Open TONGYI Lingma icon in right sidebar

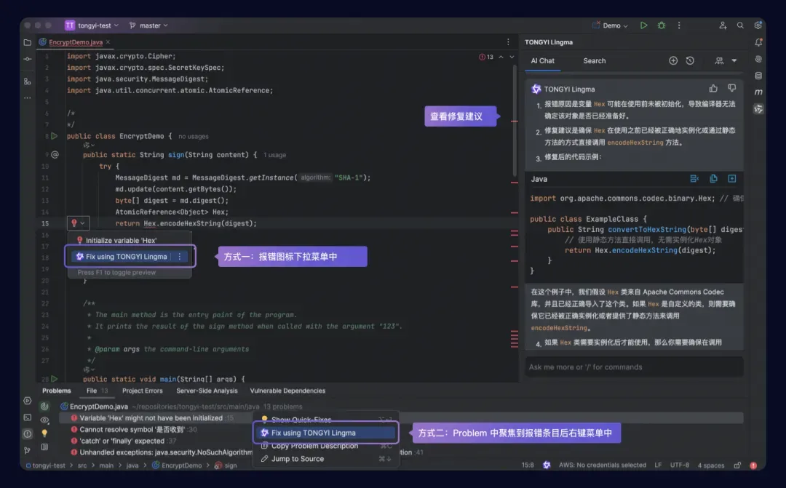(758, 108)
